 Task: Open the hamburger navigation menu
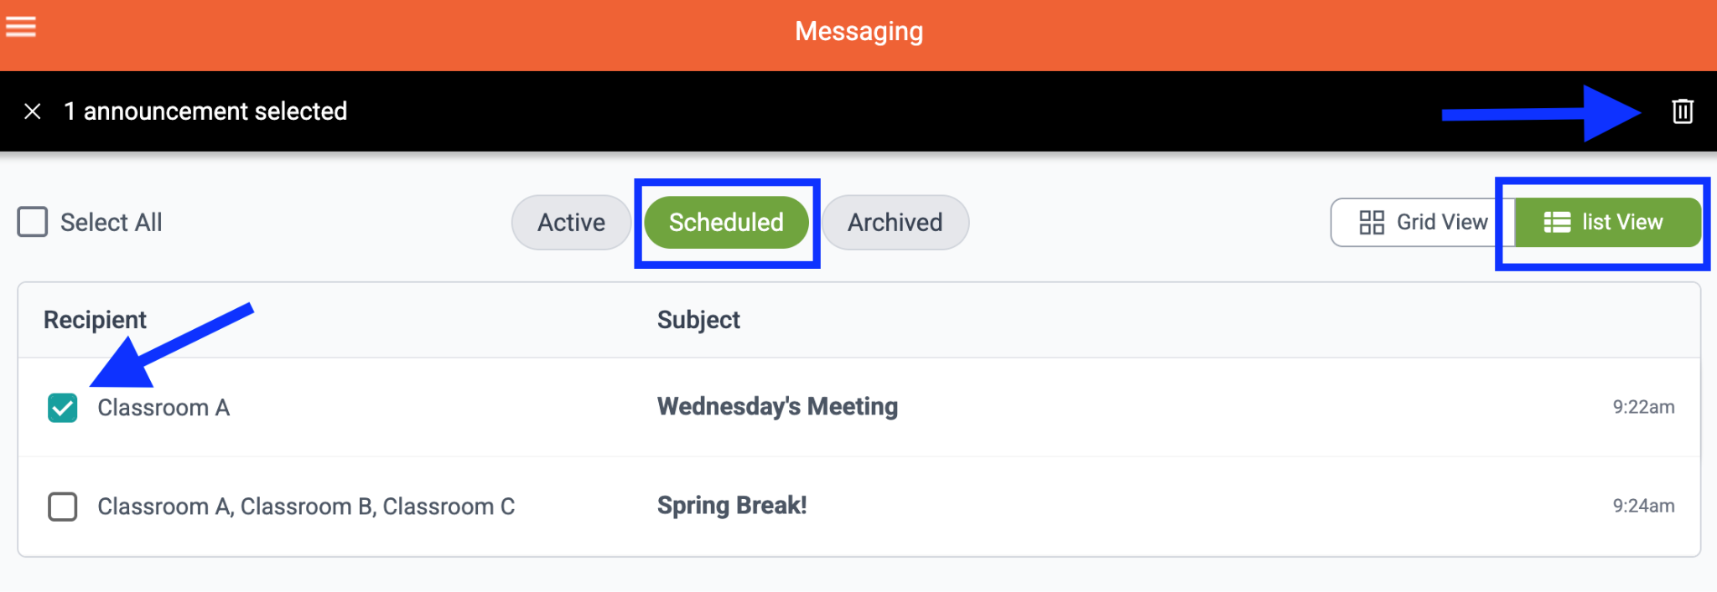[x=21, y=28]
